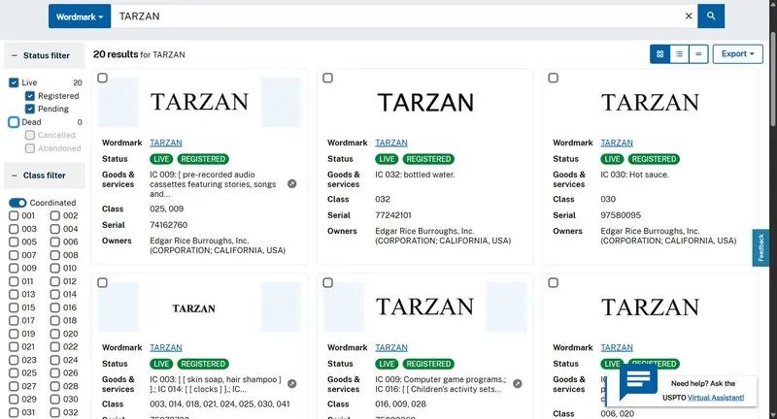The image size is (777, 419).
Task: Click into the TARZAN search input field
Action: 396,16
